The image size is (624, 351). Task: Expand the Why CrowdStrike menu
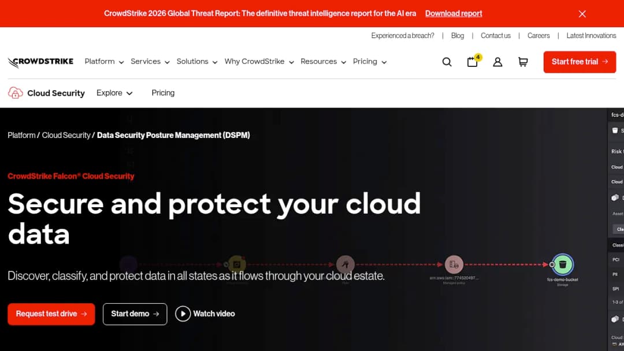(259, 62)
